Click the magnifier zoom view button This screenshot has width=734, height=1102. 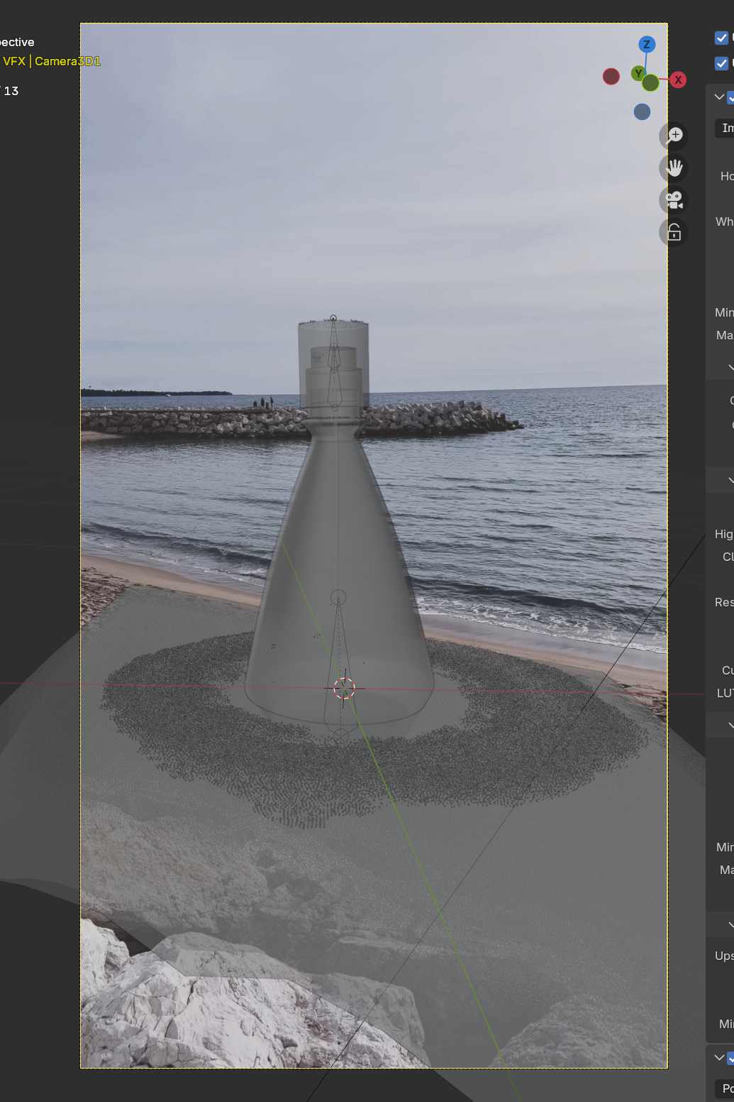[x=674, y=136]
